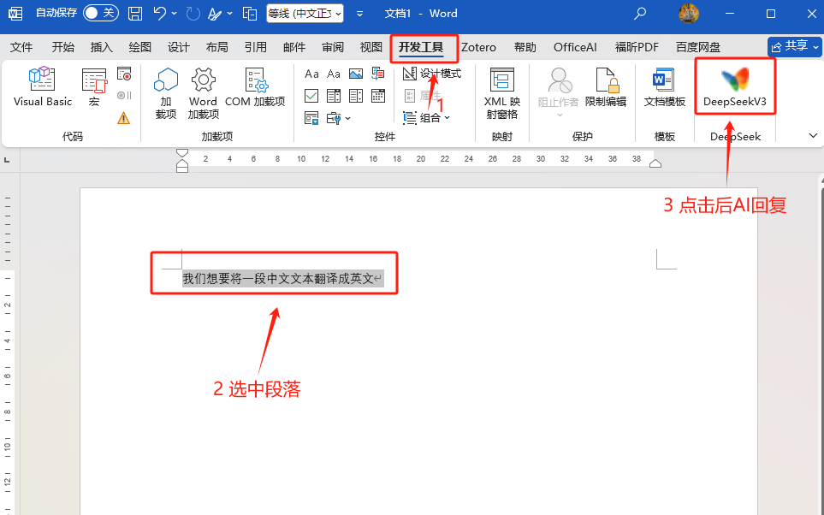
Task: Click the 属性 properties button
Action: point(422,96)
